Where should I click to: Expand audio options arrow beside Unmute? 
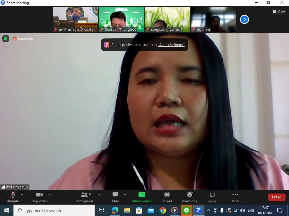[x=22, y=194]
